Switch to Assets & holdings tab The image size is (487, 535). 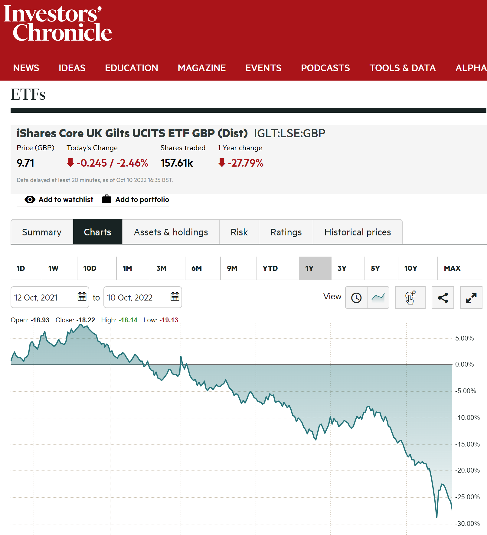(x=171, y=232)
